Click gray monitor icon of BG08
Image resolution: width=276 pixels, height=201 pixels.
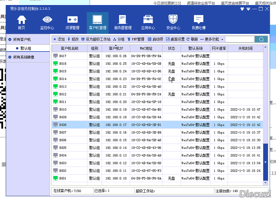[x=55, y=125]
